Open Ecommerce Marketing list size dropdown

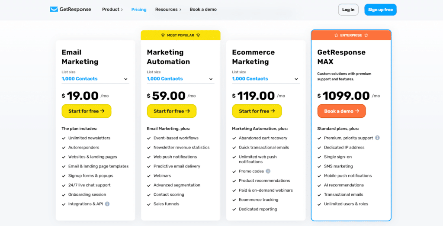(x=266, y=79)
